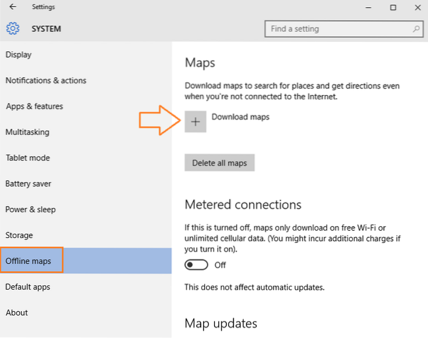Click the Delete all maps button
This screenshot has width=428, height=338.
coord(220,163)
